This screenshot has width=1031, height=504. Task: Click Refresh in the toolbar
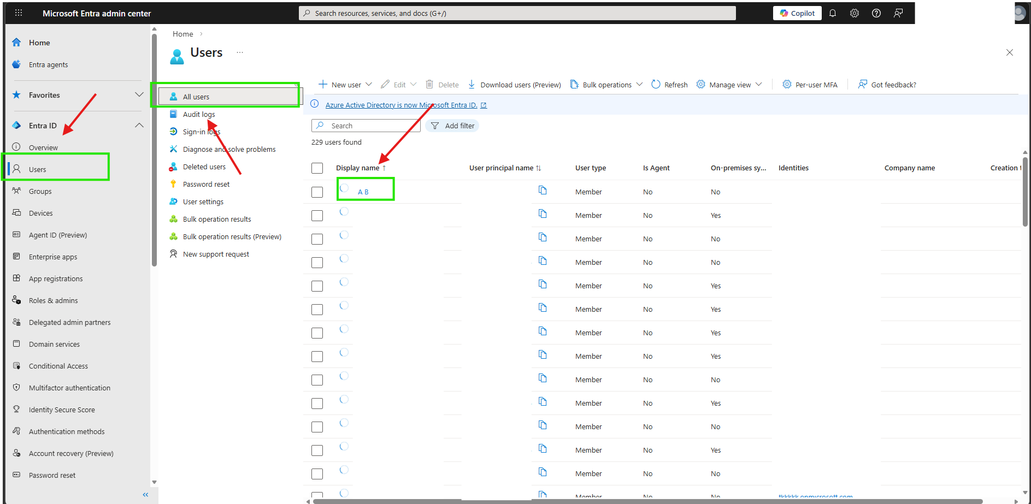click(669, 85)
